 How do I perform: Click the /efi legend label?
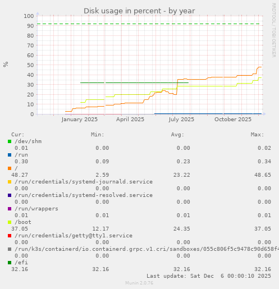(21, 263)
